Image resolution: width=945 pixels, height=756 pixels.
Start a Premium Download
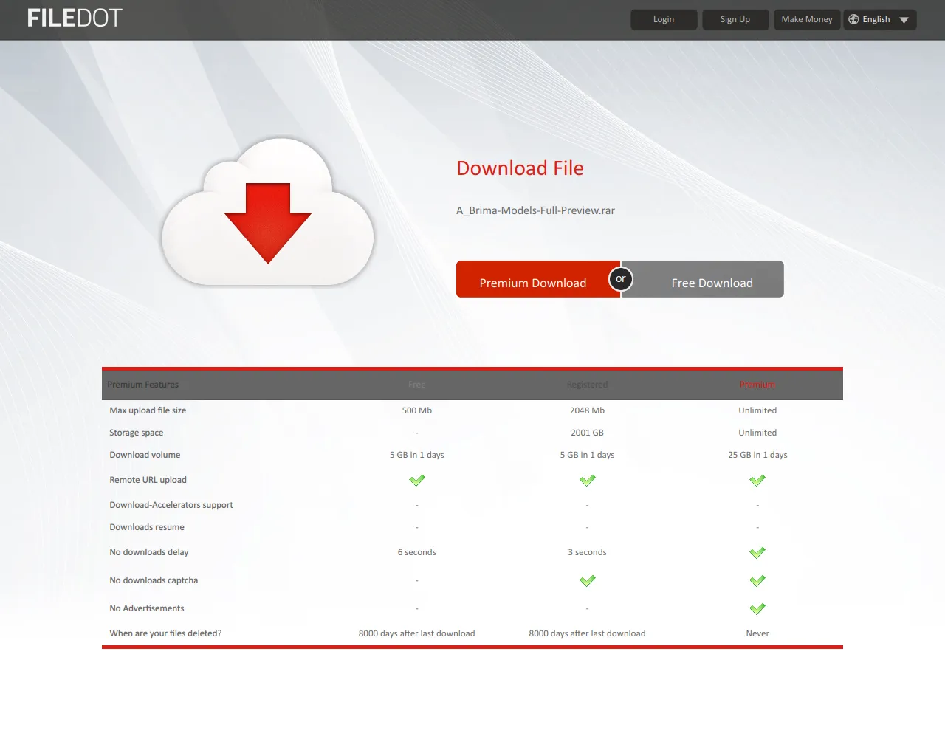533,282
